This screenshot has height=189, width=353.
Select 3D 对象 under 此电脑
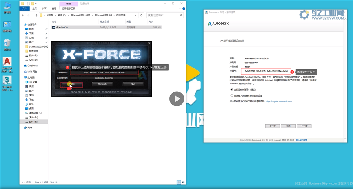pos(31,82)
